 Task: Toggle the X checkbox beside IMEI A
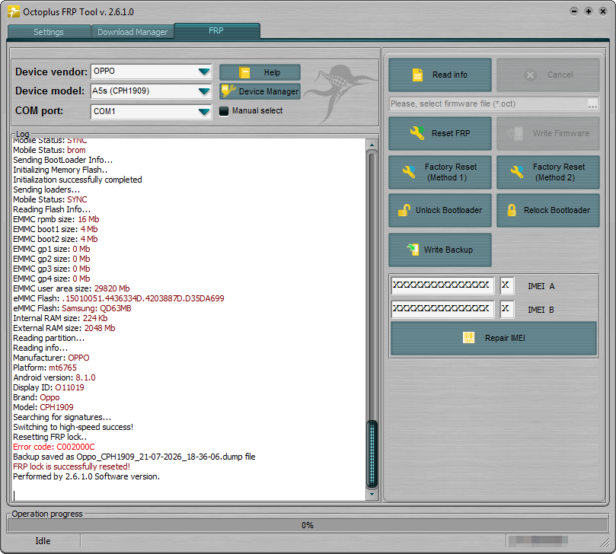click(507, 285)
